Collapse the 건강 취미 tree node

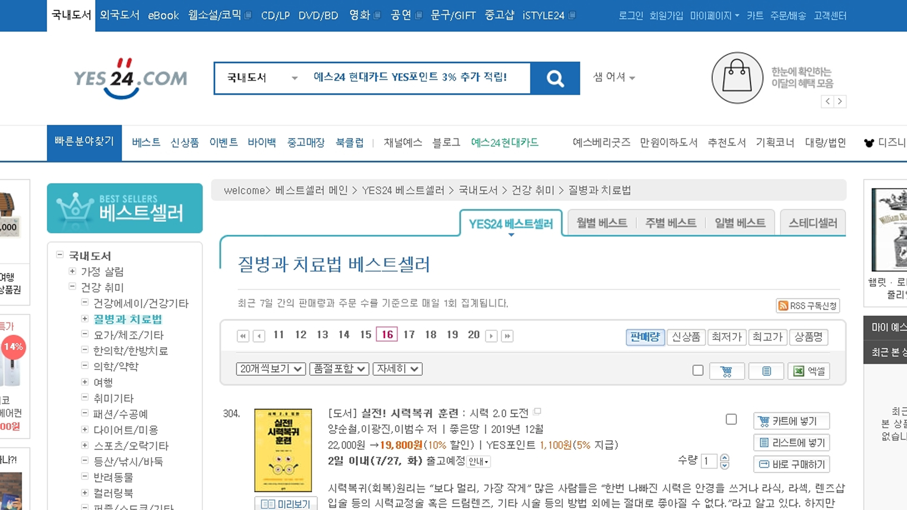(72, 286)
